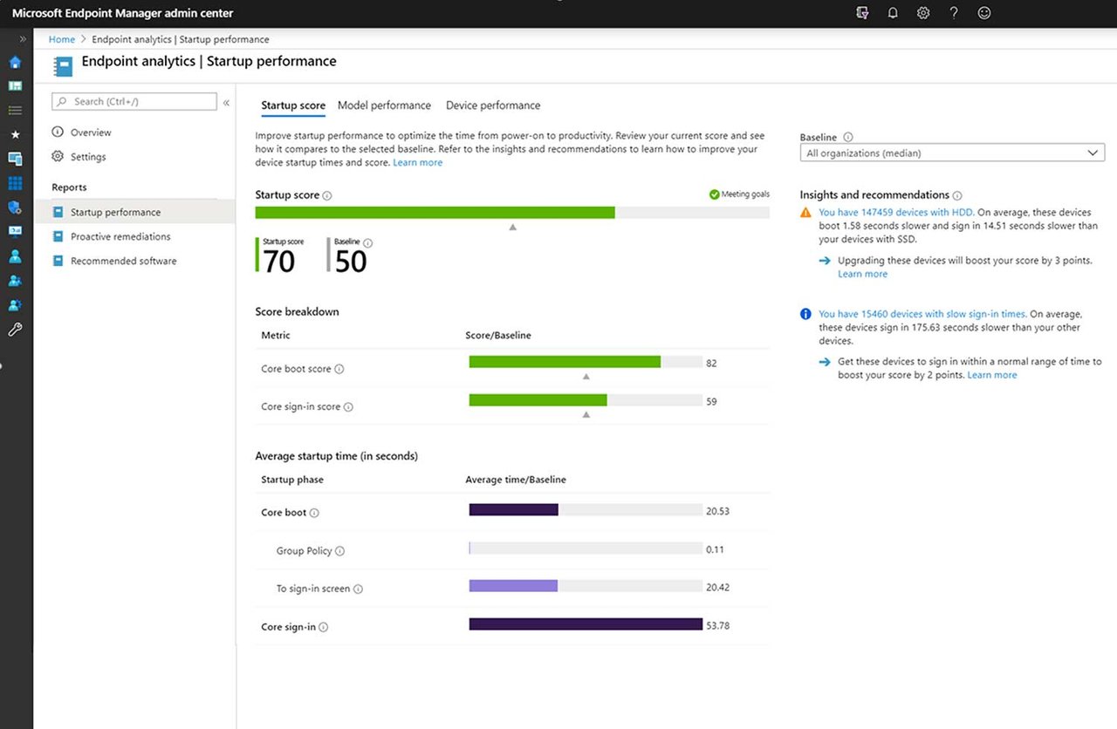Expand left rail with double chevron

tap(23, 39)
